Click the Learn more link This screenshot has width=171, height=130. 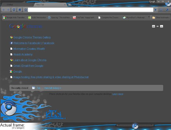tap(118, 94)
